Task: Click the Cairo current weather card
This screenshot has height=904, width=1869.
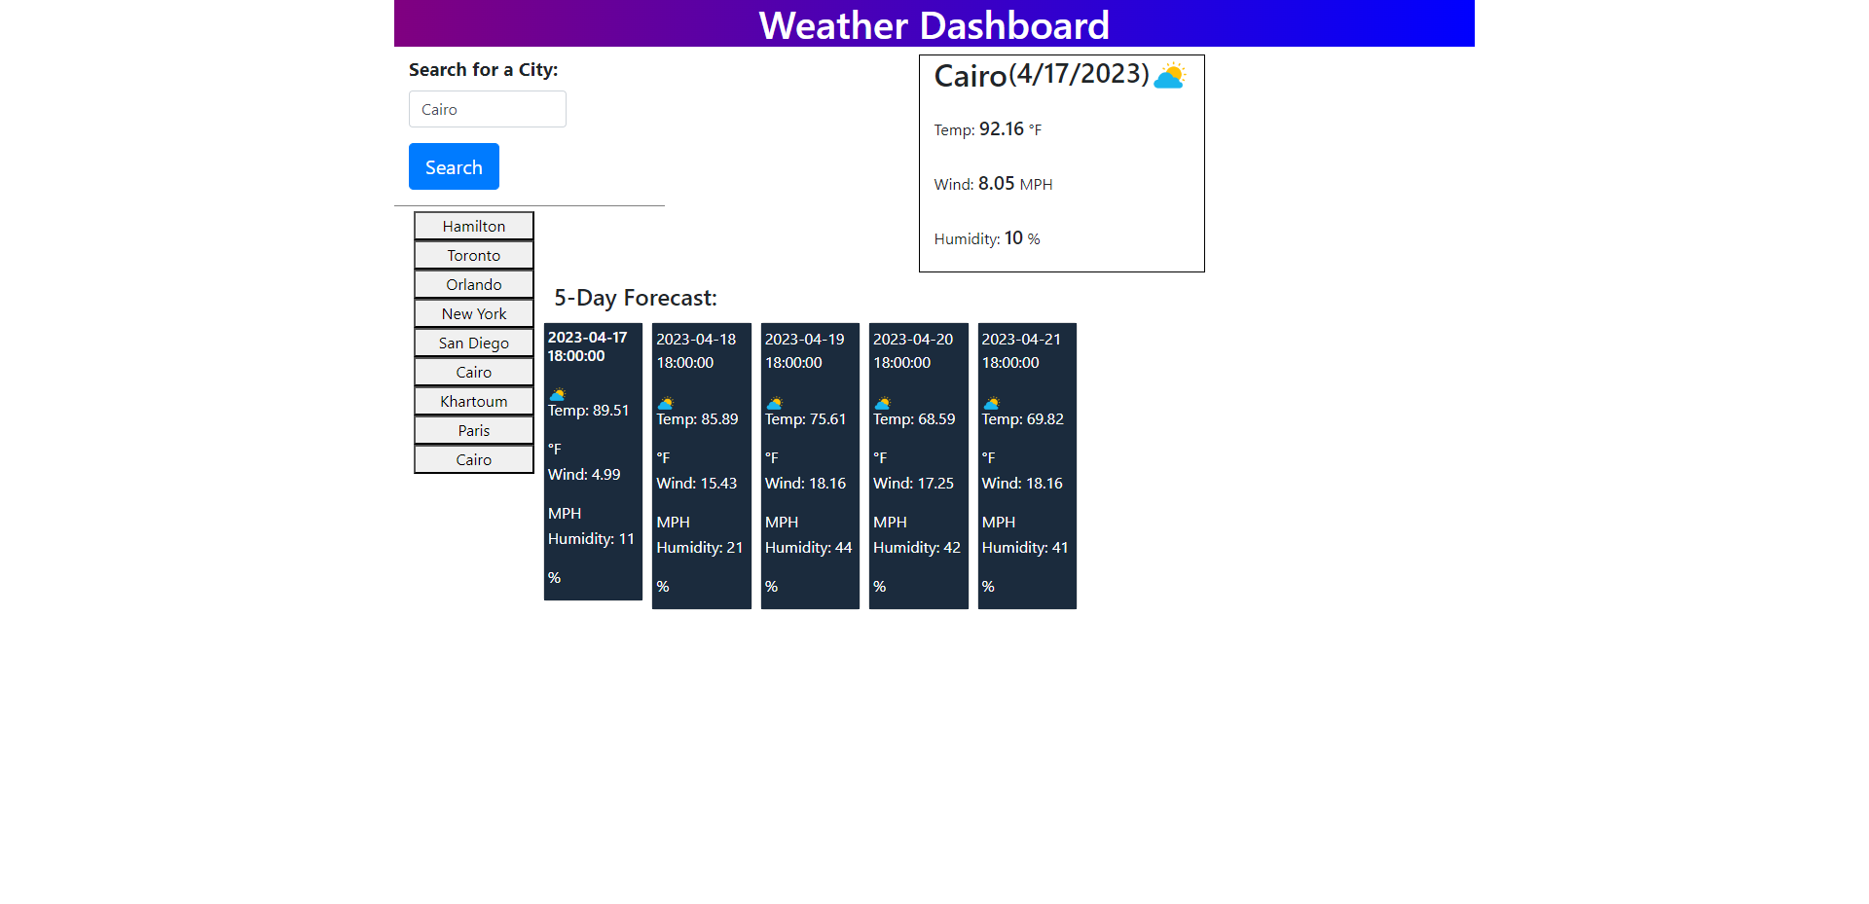Action: click(x=1061, y=163)
